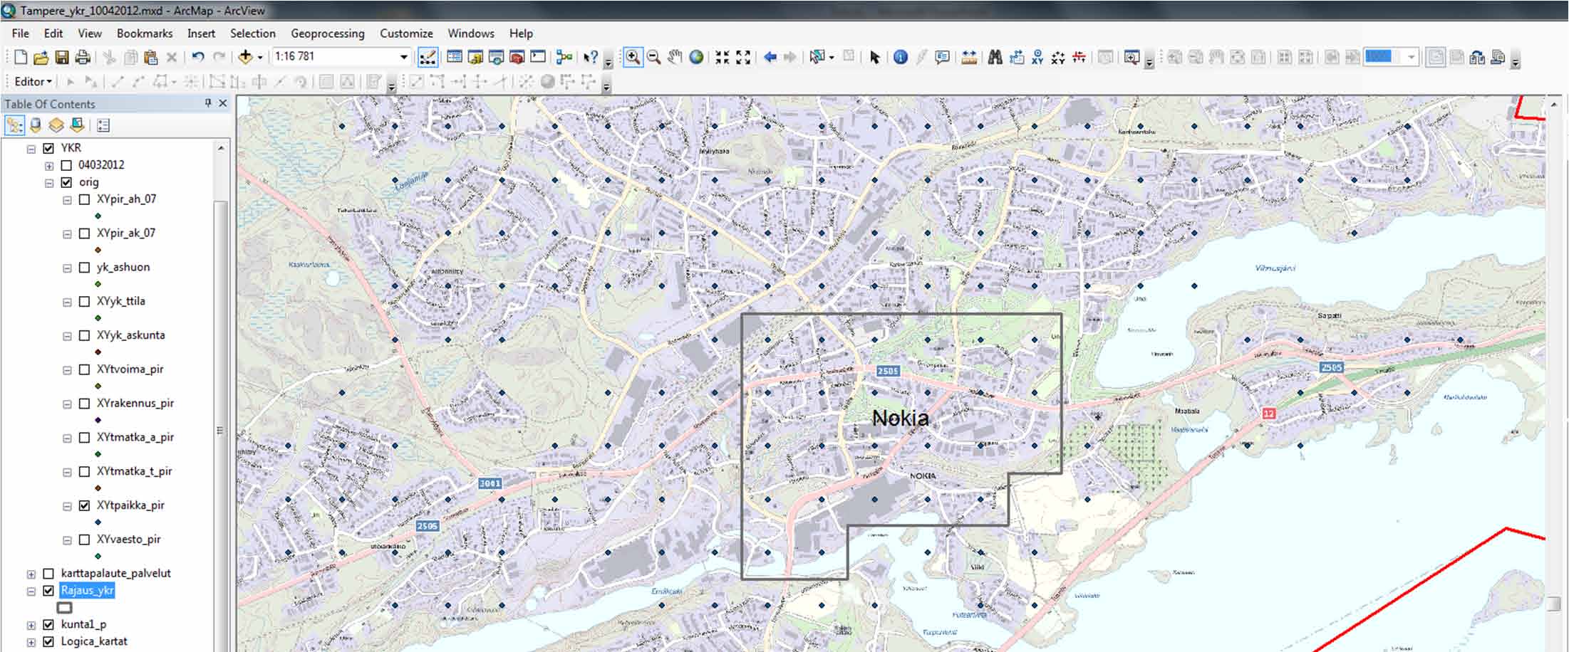This screenshot has width=1569, height=652.
Task: Open the Windows menu
Action: coord(471,33)
